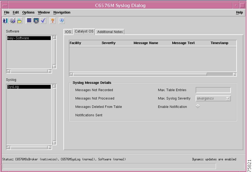
Task: Open the File menu
Action: click(7, 12)
